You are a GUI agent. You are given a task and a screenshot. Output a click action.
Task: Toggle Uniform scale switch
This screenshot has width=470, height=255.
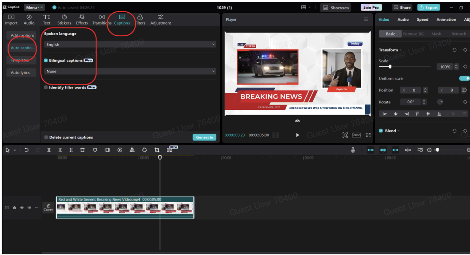click(464, 78)
